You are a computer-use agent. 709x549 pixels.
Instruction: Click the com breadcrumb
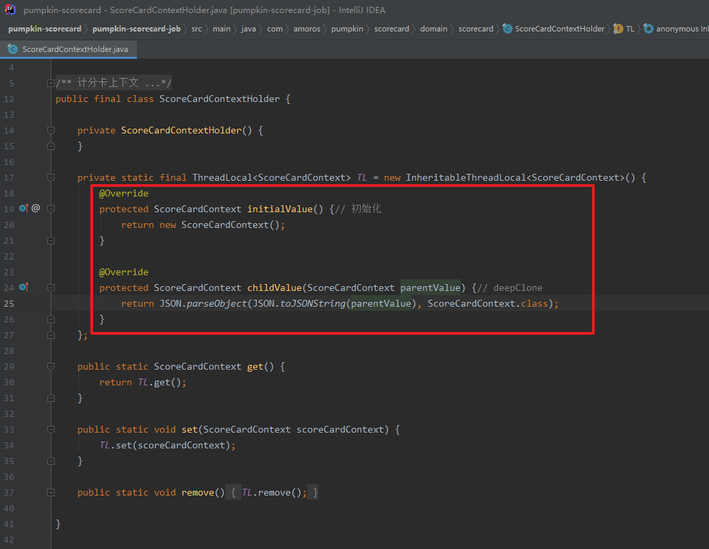pyautogui.click(x=274, y=29)
